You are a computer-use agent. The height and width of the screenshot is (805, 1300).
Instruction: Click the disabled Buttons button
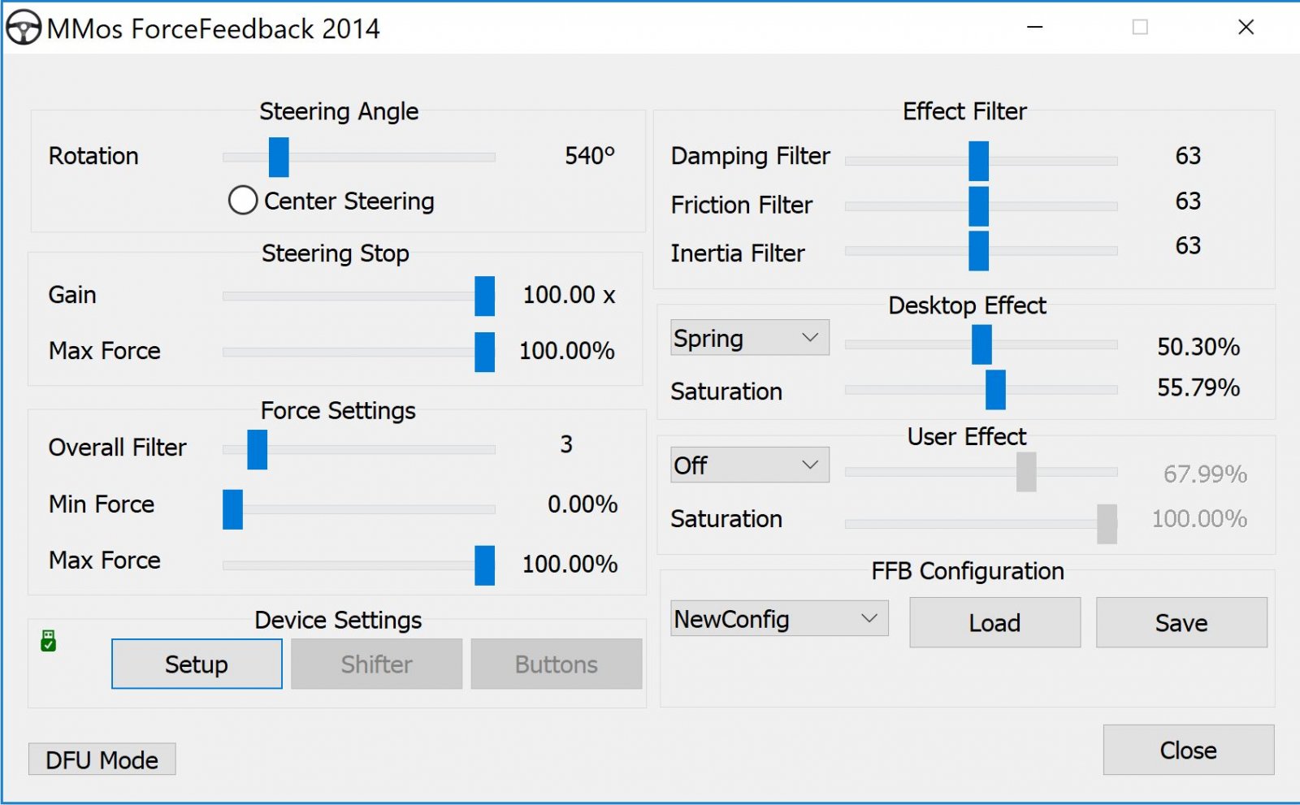557,664
